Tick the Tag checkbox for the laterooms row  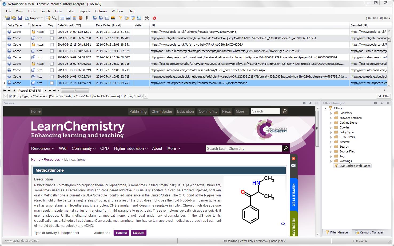[x=52, y=70]
